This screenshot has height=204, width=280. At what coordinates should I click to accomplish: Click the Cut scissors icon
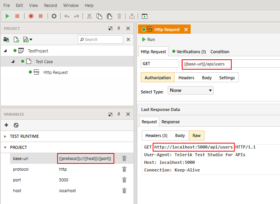tap(89, 16)
